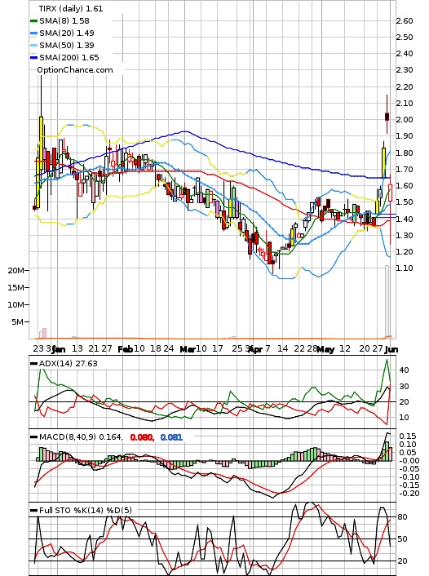Click the blue SMA(20) color marker
The width and height of the screenshot is (429, 576).
[33, 33]
